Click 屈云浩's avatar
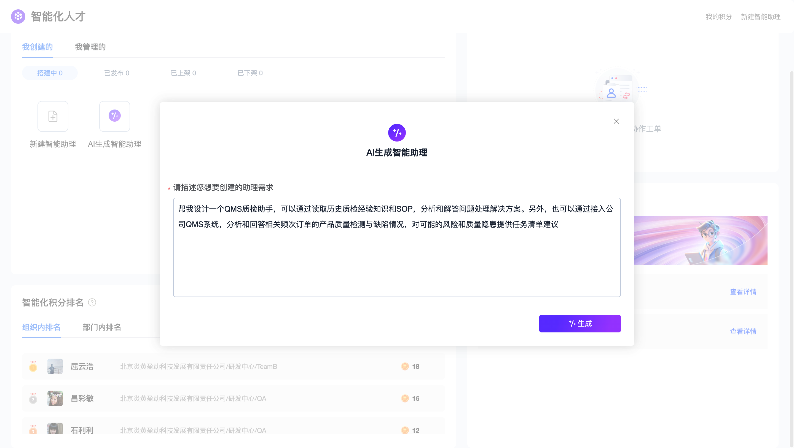The image size is (794, 448). (55, 366)
